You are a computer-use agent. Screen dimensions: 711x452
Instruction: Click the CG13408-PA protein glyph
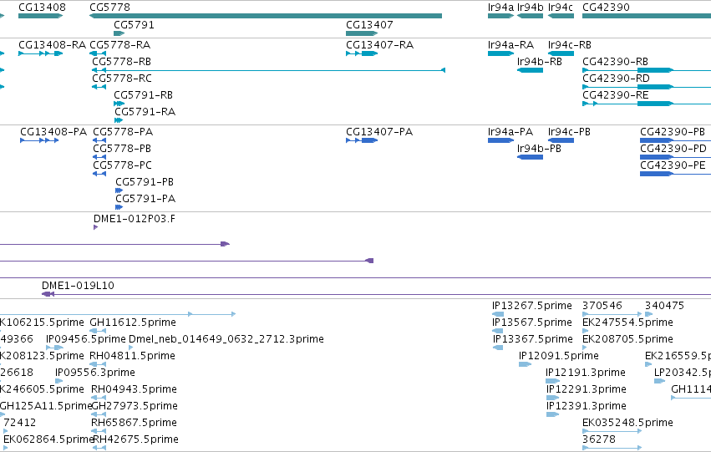[39, 140]
